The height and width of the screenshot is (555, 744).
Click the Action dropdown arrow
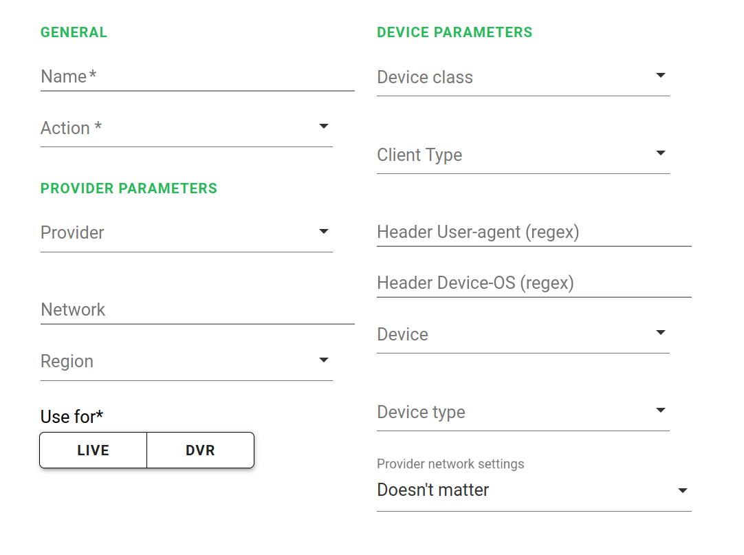(324, 127)
